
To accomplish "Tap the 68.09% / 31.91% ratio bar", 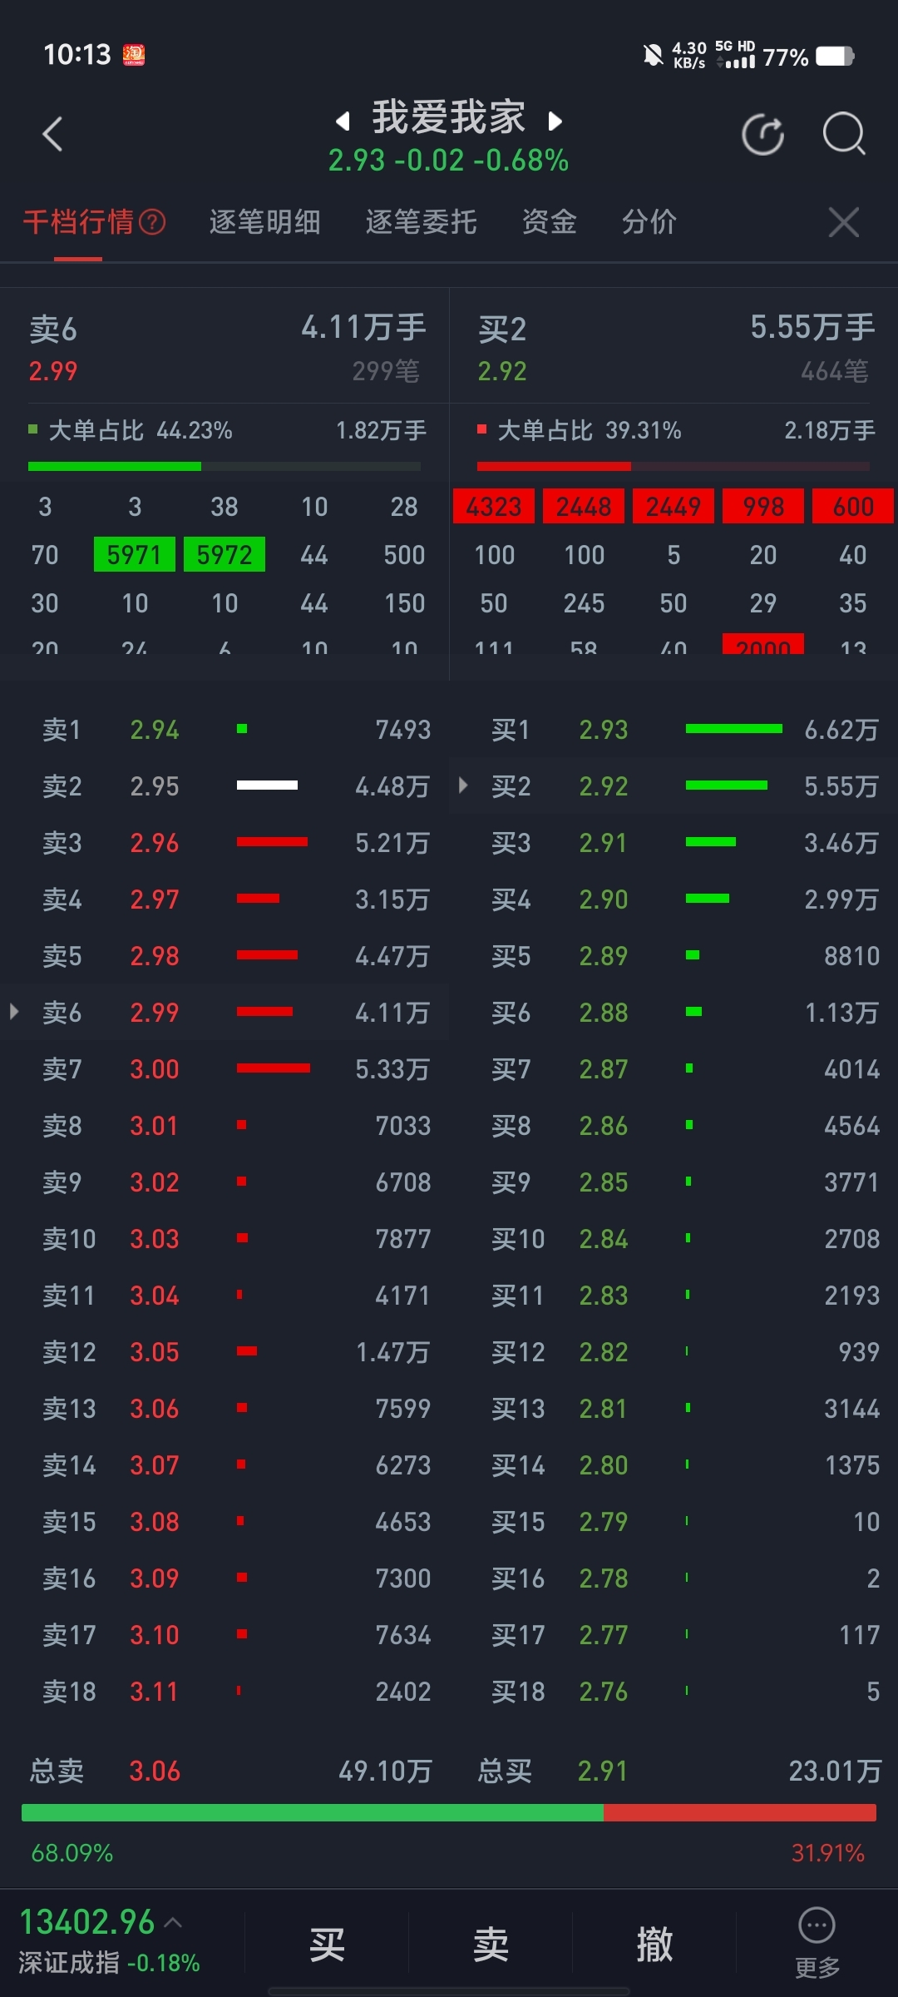I will pyautogui.click(x=449, y=1813).
